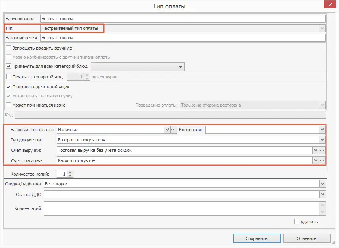Expand Счет выручки dropdown arrow
This screenshot has height=248, width=339.
(316, 150)
